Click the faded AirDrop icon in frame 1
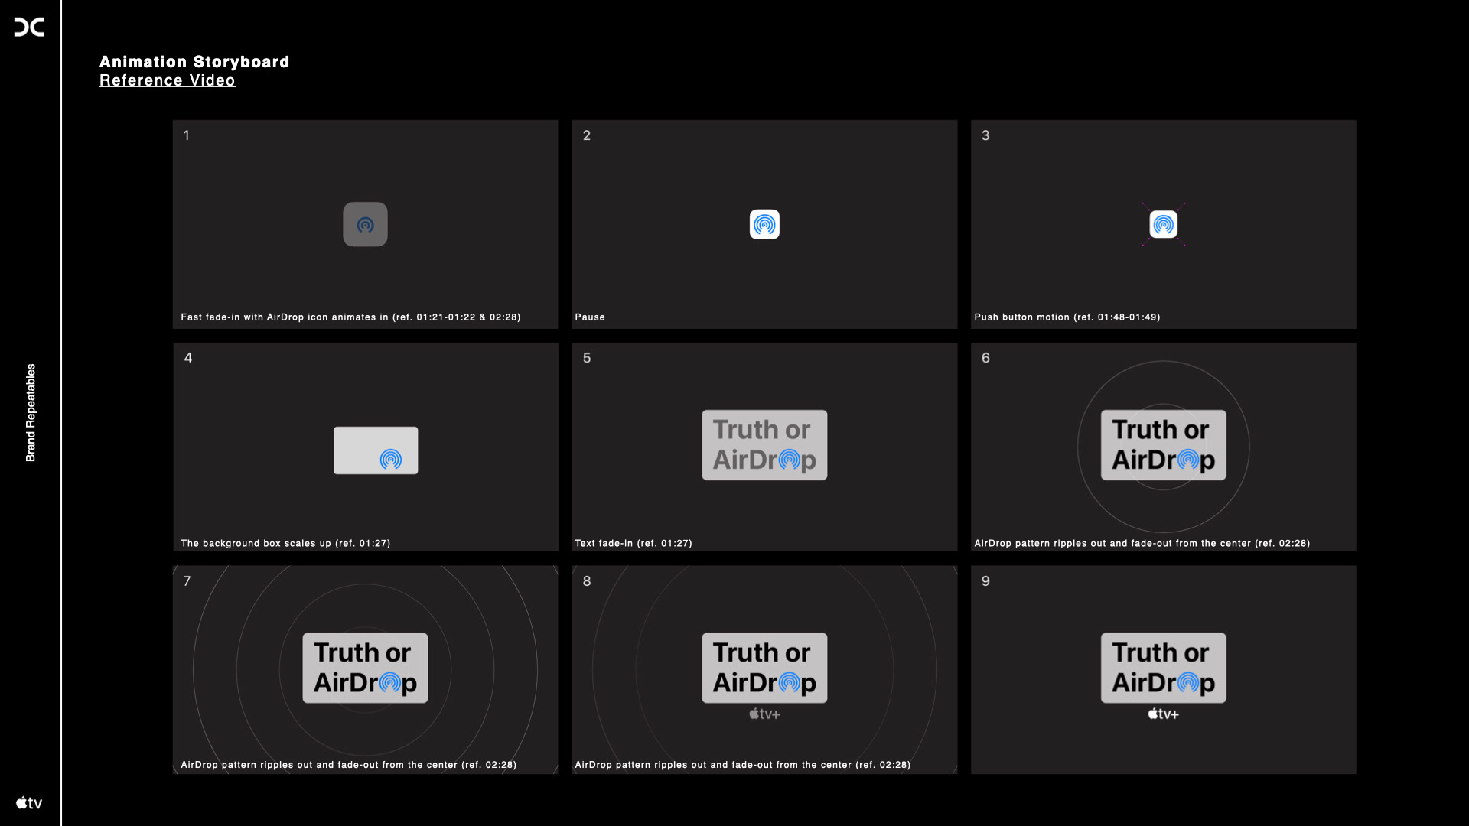The height and width of the screenshot is (826, 1469). click(365, 224)
